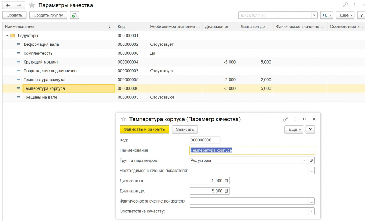365x221 pixels.
Task: Open the Еще menu in the dialog
Action: (294, 130)
